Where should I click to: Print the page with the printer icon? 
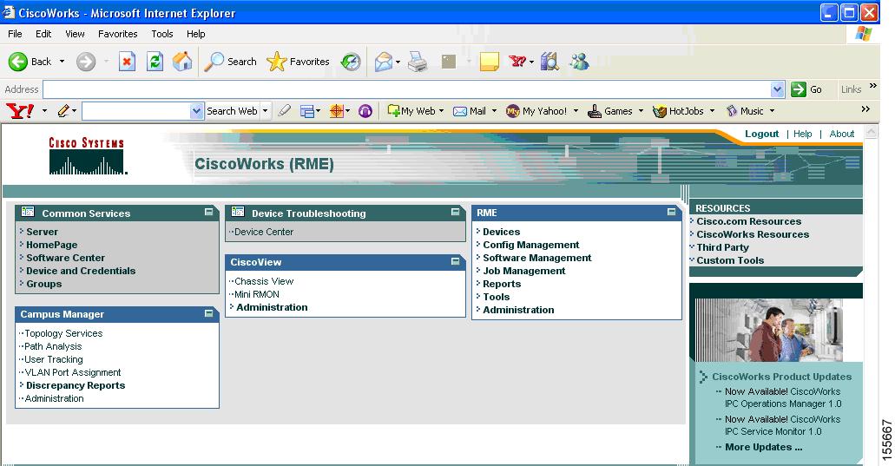[418, 61]
